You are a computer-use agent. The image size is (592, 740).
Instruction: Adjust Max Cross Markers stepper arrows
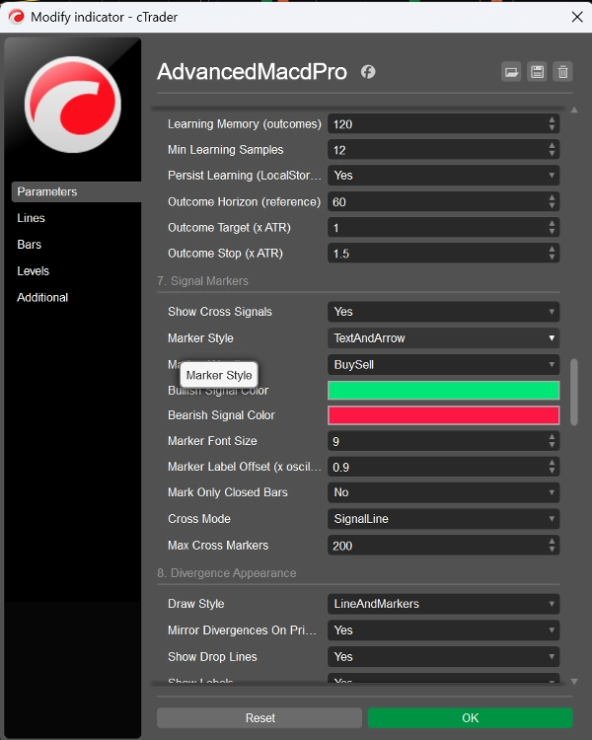pyautogui.click(x=552, y=546)
